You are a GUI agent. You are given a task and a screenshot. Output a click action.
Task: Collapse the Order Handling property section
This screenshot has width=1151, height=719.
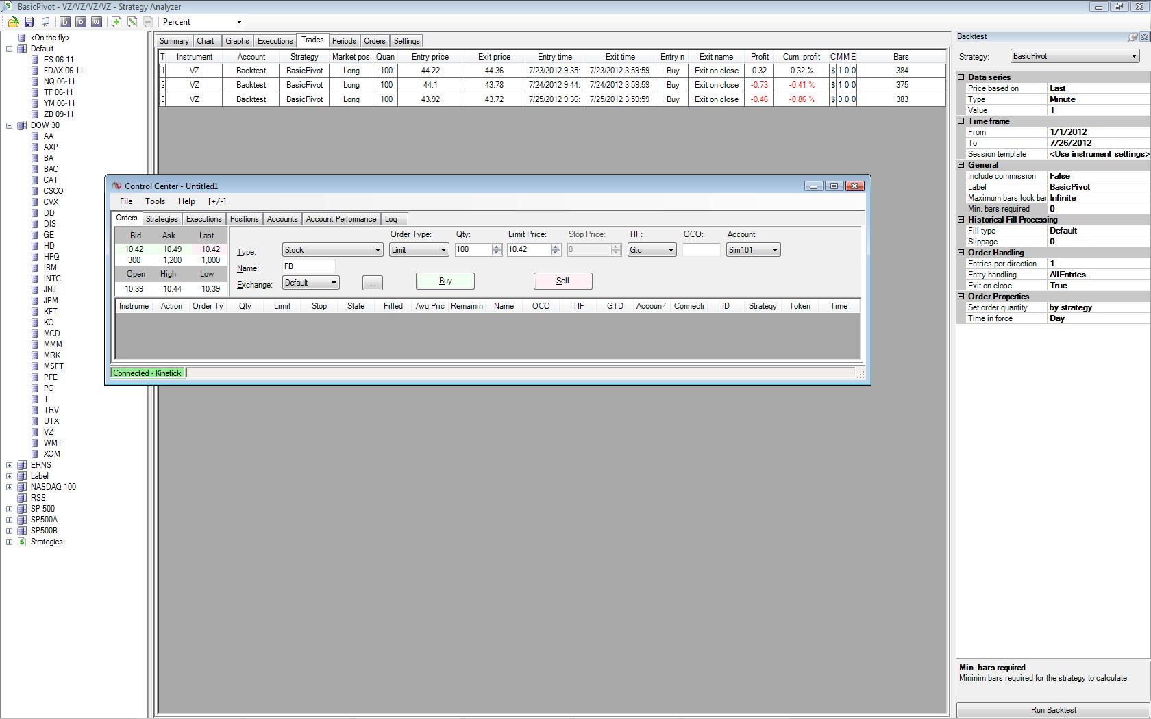[x=961, y=253]
